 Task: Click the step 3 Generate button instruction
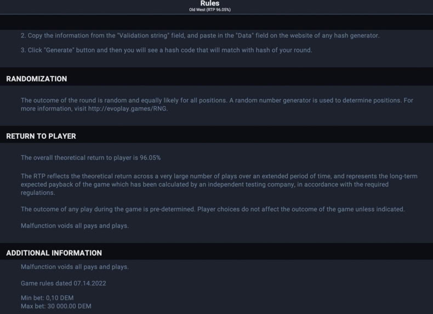click(x=166, y=51)
